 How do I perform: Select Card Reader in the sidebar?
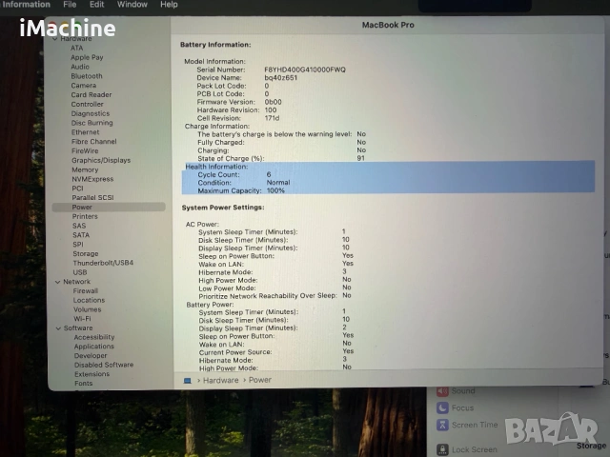[x=91, y=95]
